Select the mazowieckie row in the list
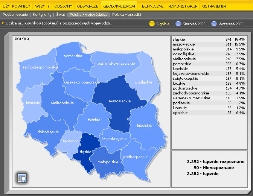This screenshot has width=253, height=196. tap(209, 44)
